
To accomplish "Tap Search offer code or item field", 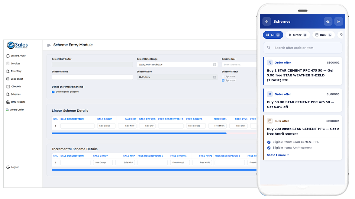I will click(302, 48).
